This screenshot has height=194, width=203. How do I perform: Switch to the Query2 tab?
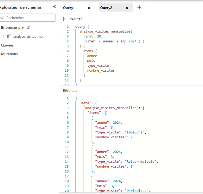point(106,8)
